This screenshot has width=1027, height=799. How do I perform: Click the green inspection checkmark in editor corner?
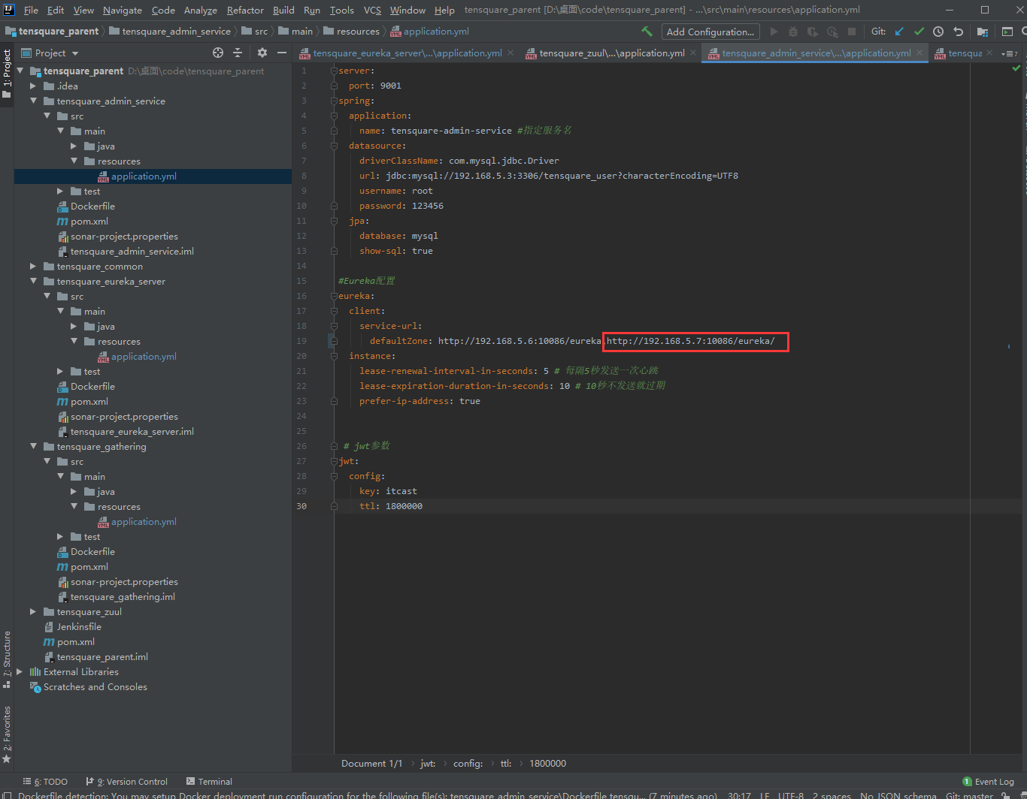[1016, 68]
